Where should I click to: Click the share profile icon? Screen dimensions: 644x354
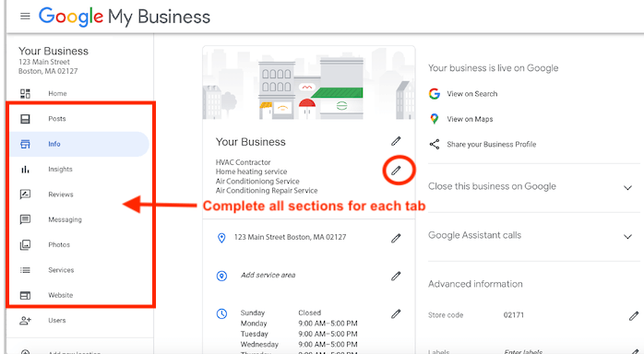(x=435, y=144)
